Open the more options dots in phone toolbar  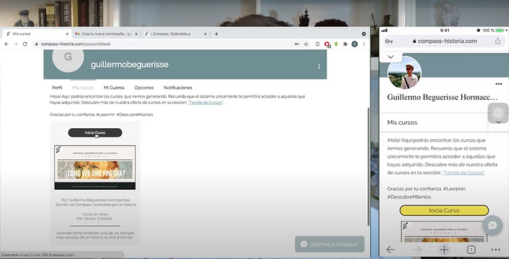coord(495,250)
